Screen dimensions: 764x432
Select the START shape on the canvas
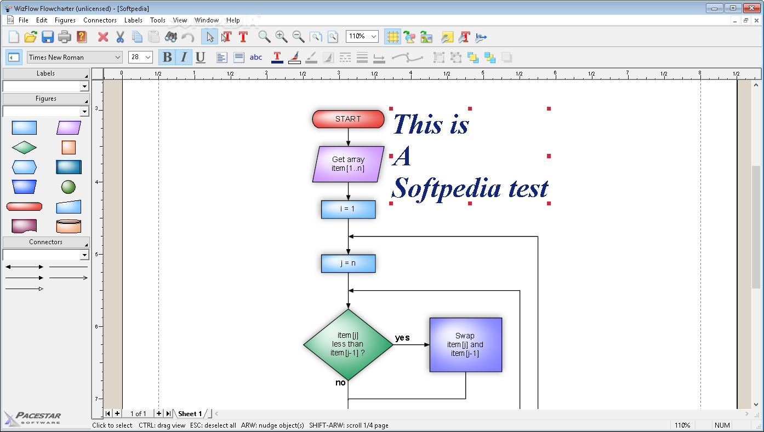pyautogui.click(x=348, y=119)
